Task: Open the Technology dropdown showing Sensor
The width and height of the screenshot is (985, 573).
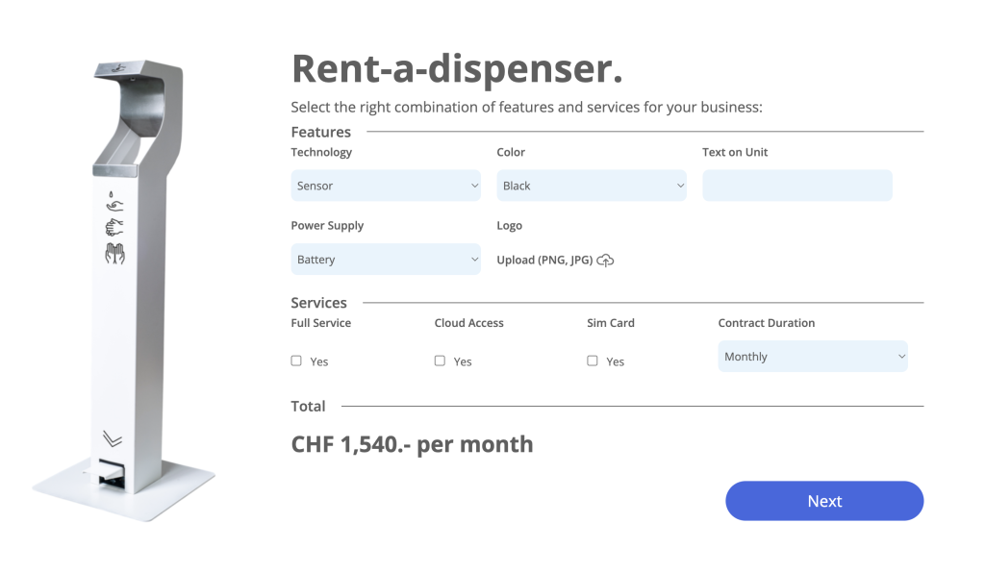Action: click(386, 186)
